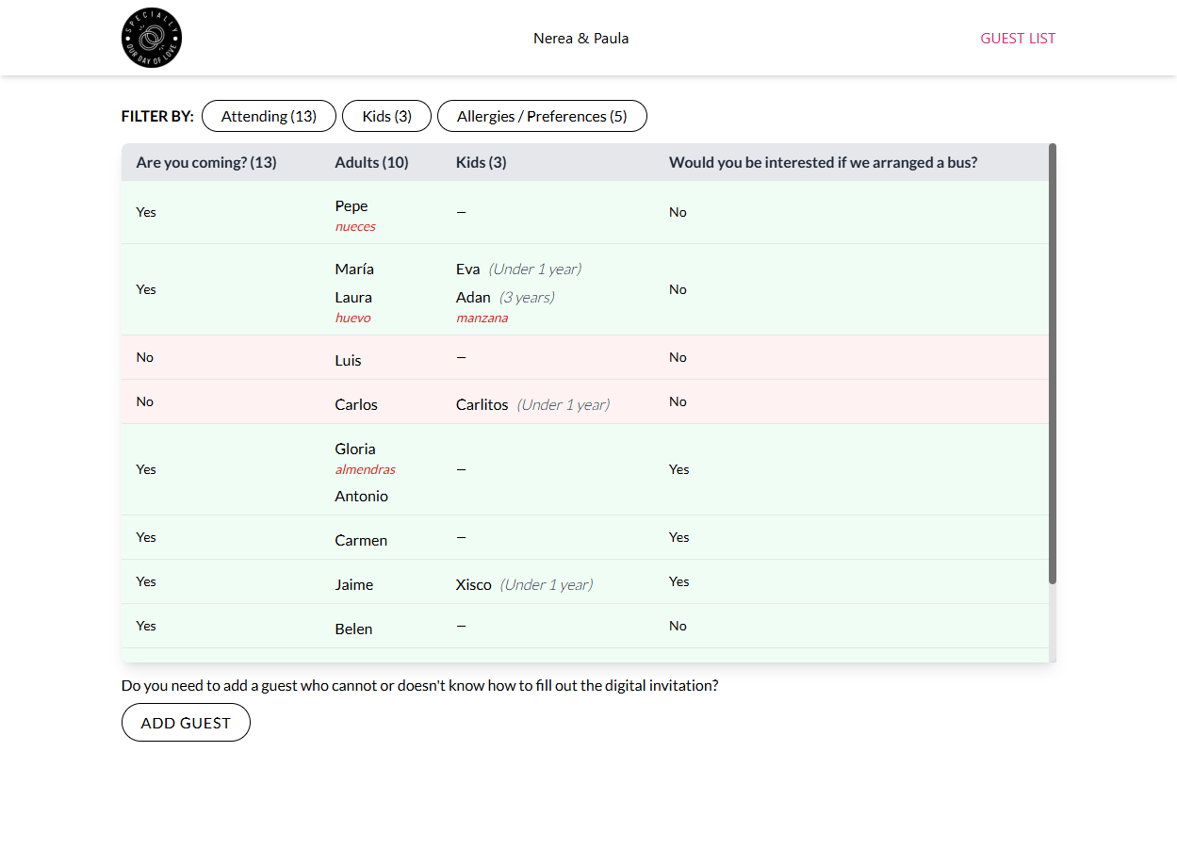Click the '(3 years)' age label
The width and height of the screenshot is (1177, 866).
[527, 298]
